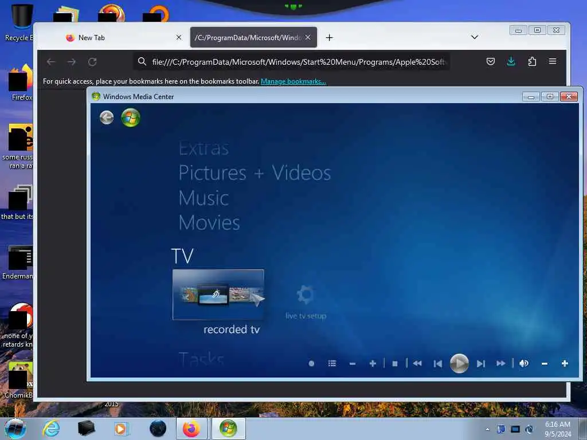587x440 pixels.
Task: Open the Firefox hamburger application menu
Action: point(552,61)
